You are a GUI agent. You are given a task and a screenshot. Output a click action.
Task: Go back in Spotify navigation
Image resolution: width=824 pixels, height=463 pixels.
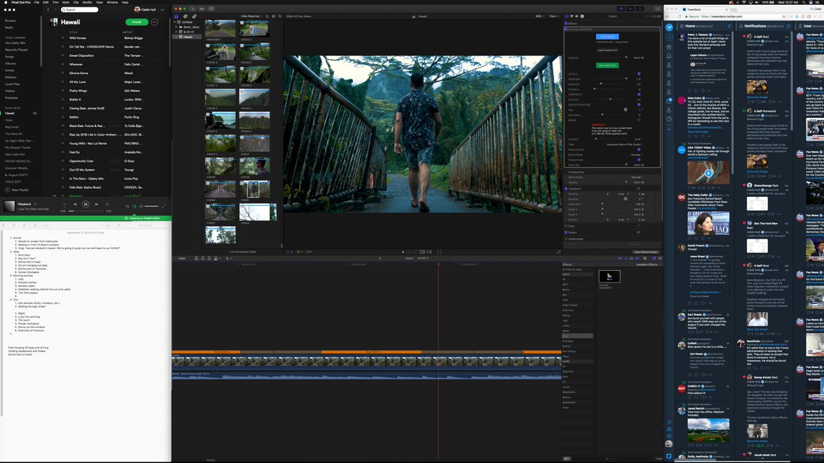[48, 10]
